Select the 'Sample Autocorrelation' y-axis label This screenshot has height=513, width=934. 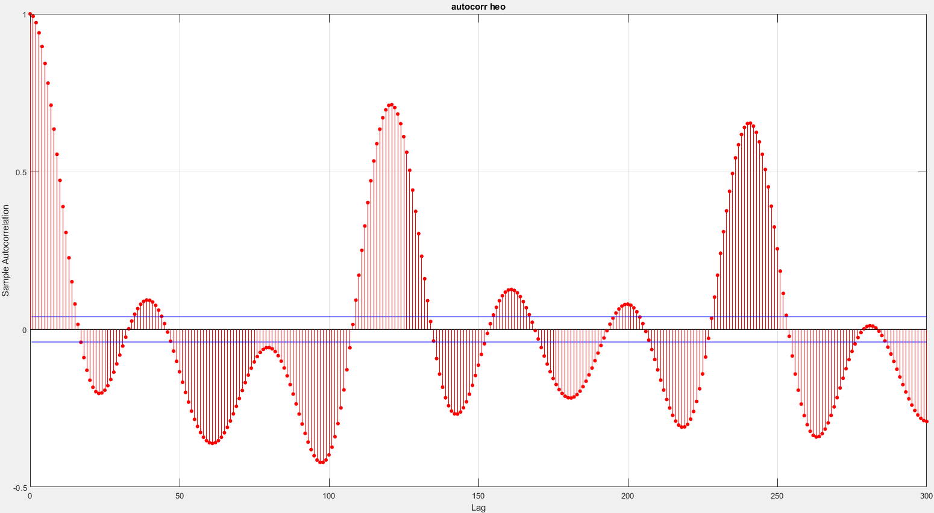6,250
